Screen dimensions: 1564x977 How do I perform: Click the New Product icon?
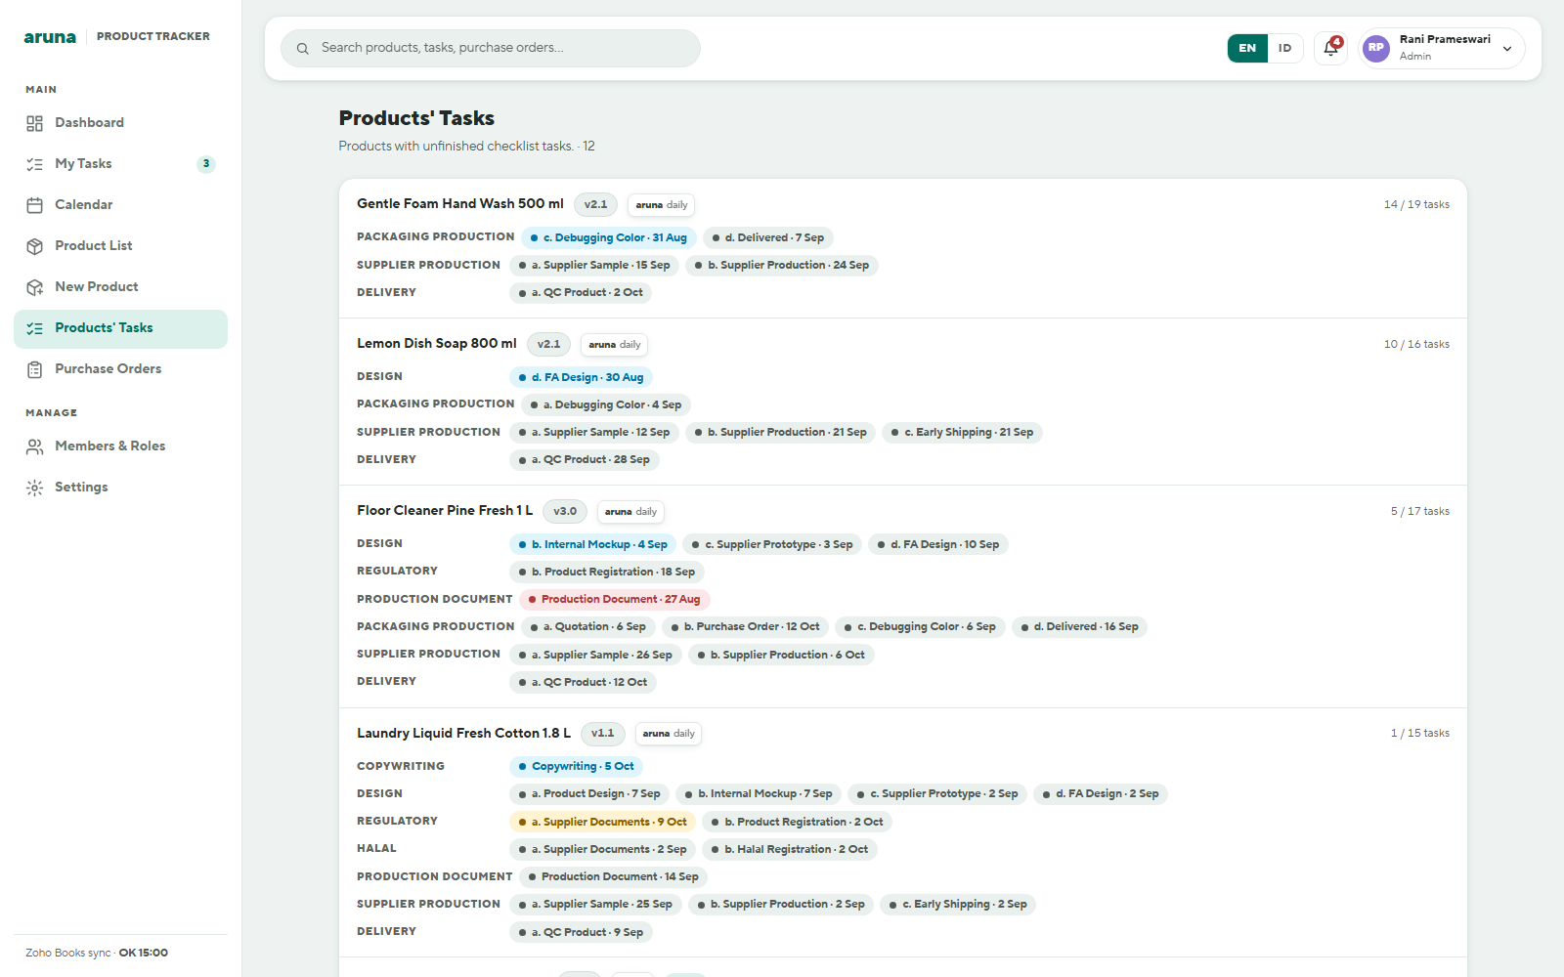(x=35, y=287)
